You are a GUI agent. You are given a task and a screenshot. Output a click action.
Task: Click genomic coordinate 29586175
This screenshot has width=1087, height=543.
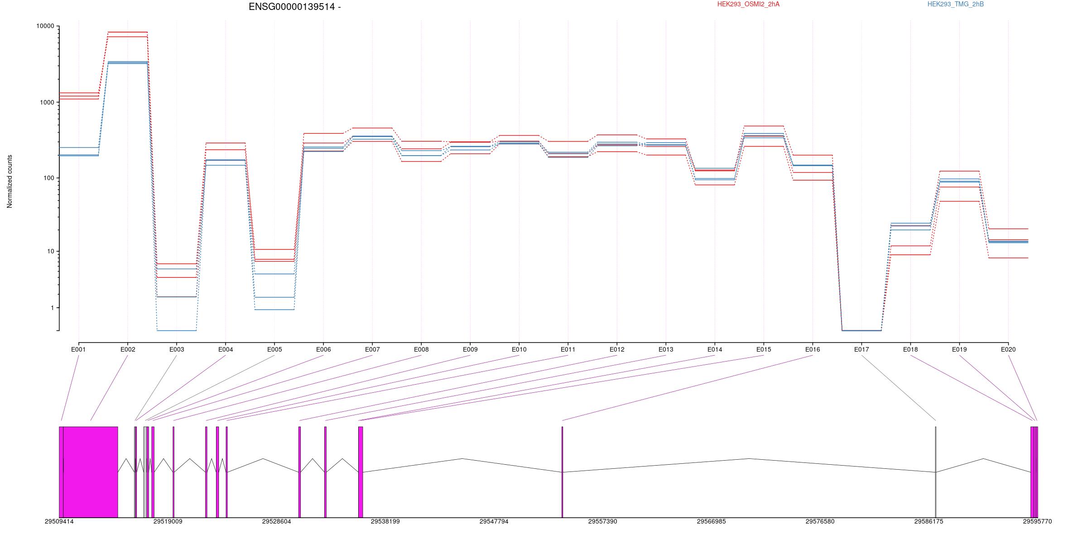pos(929,521)
